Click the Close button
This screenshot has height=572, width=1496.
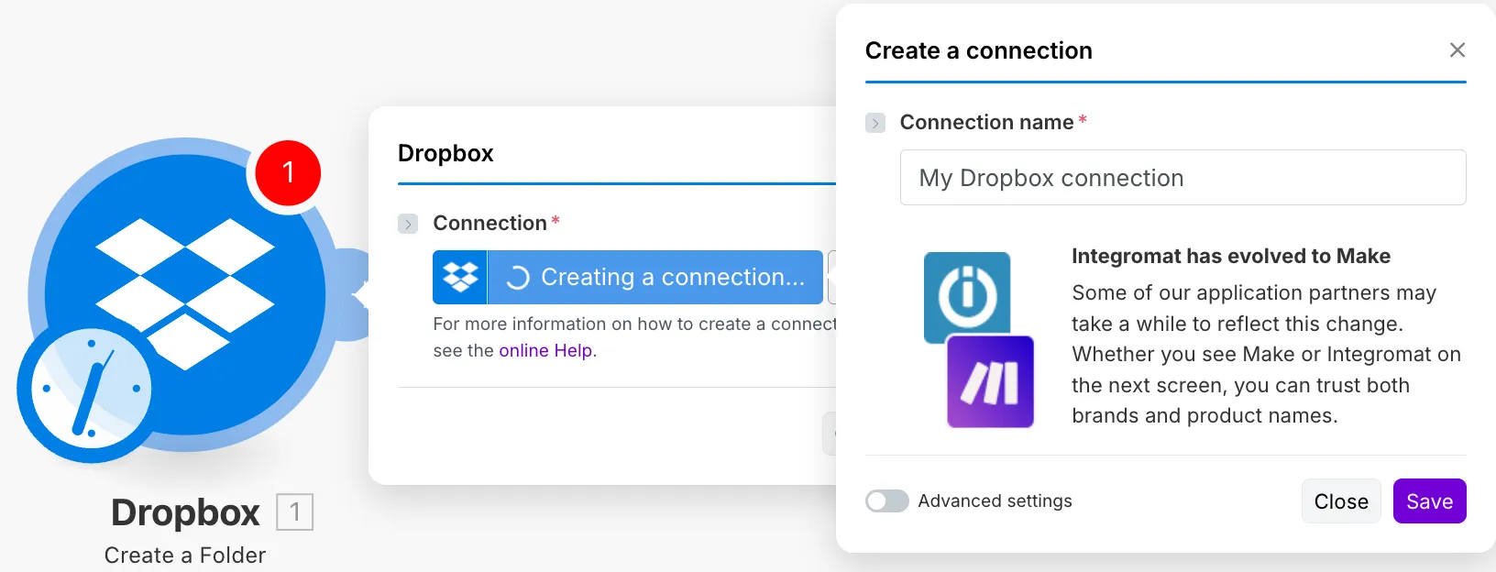point(1341,501)
